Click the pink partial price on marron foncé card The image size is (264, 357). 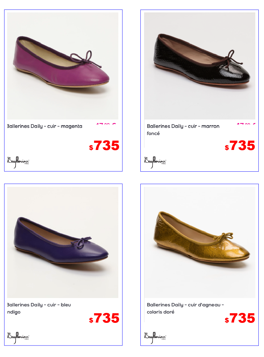(x=246, y=124)
